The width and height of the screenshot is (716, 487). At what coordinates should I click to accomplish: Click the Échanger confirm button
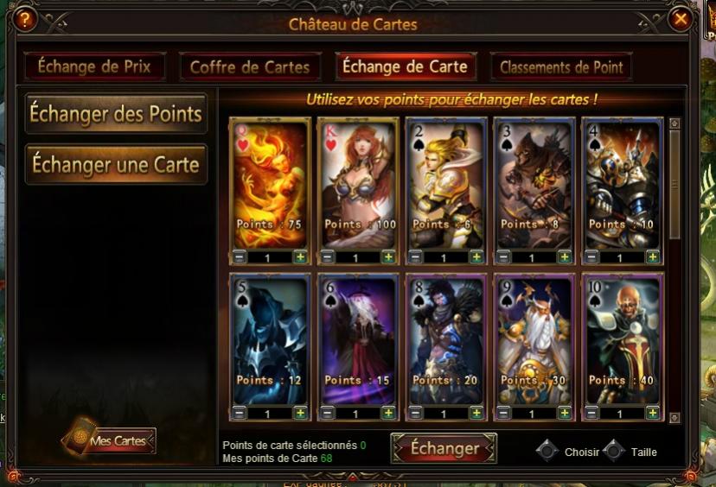[x=444, y=448]
